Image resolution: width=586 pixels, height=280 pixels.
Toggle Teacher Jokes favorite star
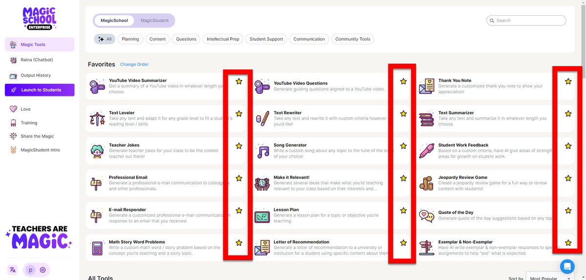pyautogui.click(x=239, y=146)
